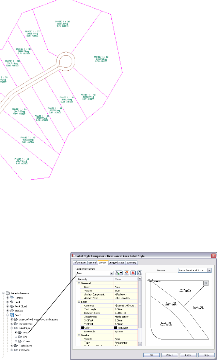Screen dimensions: 217x360
Task: Click the Label Style Composer title bar icon
Action: (x=73, y=256)
